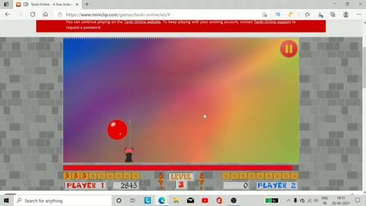Open the Favorites list
The width and height of the screenshot is (366, 206).
tap(308, 14)
